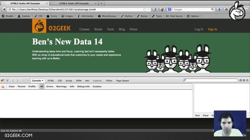Click the Options sliders icon
The width and height of the screenshot is (250, 140).
point(188,16)
